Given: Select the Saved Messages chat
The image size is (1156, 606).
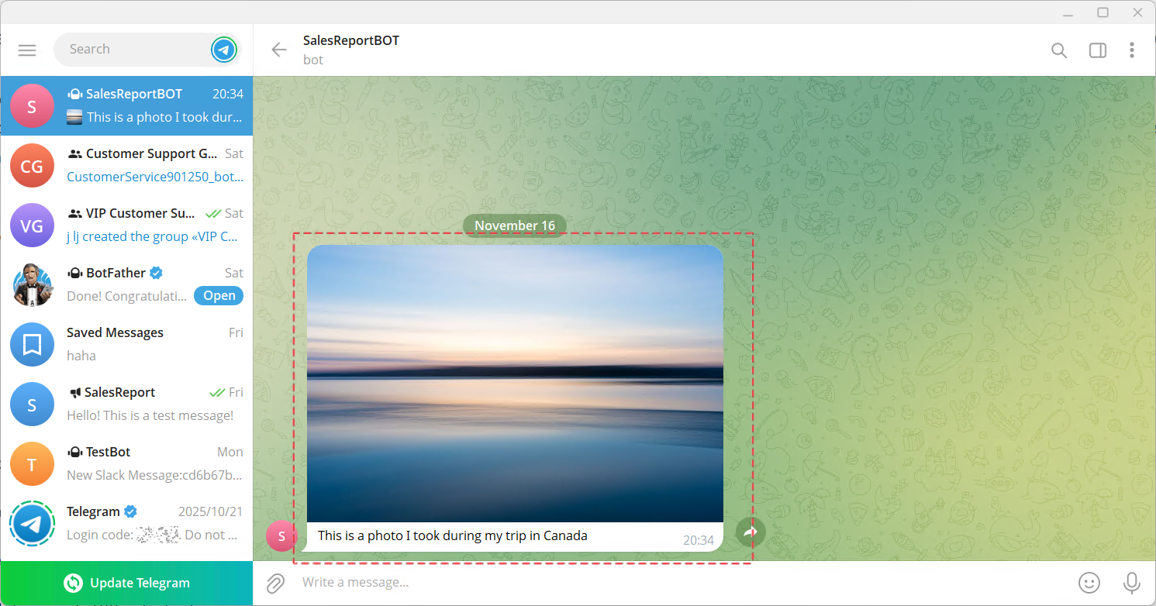Looking at the screenshot, I should pyautogui.click(x=126, y=344).
